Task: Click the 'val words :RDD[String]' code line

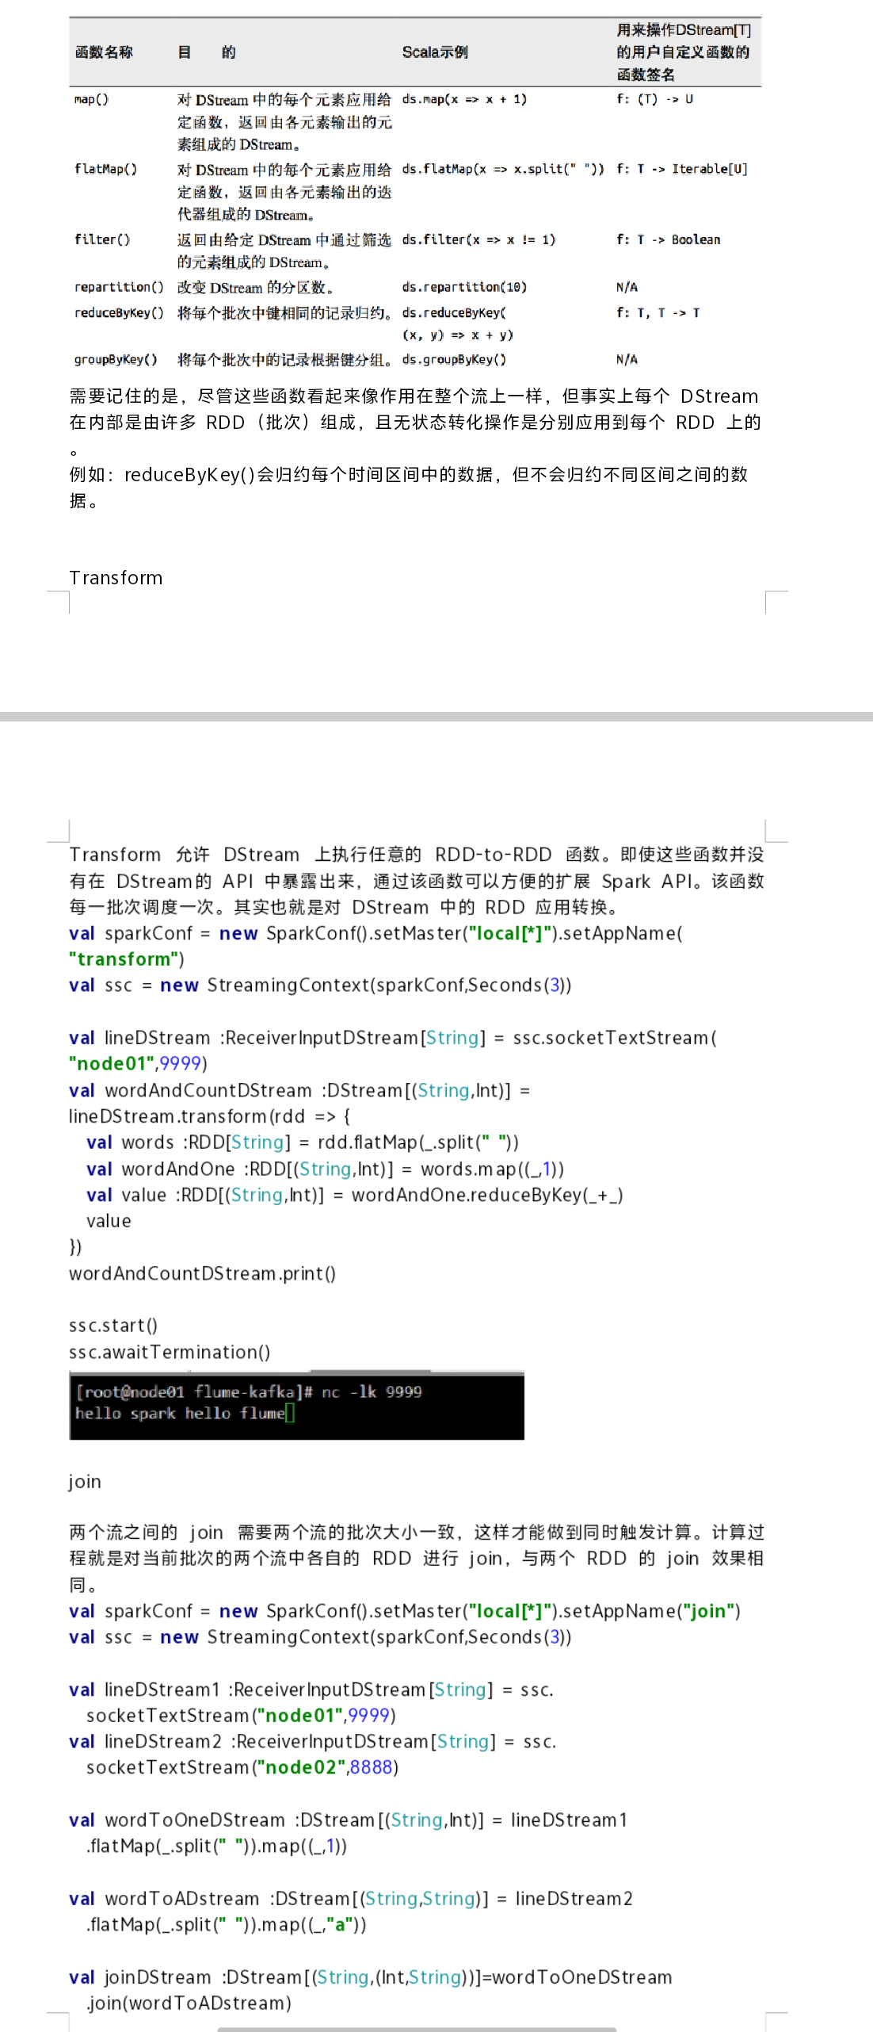Action: pyautogui.click(x=303, y=1142)
